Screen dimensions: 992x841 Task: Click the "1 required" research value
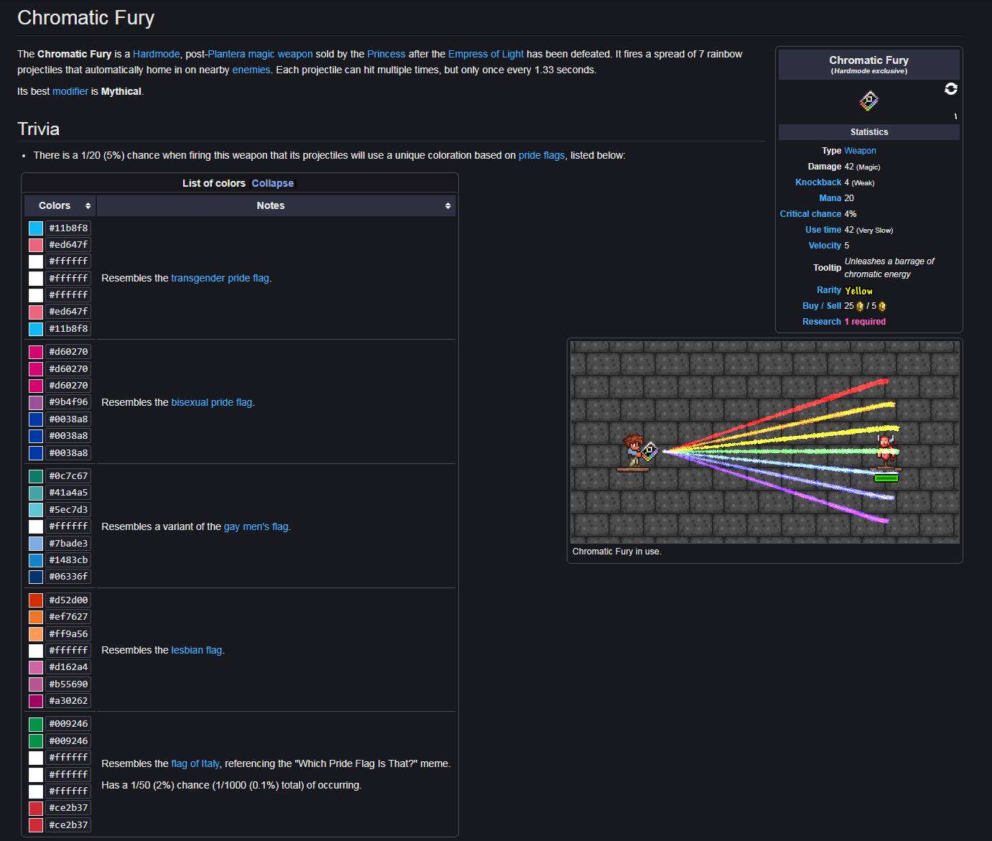tap(865, 322)
